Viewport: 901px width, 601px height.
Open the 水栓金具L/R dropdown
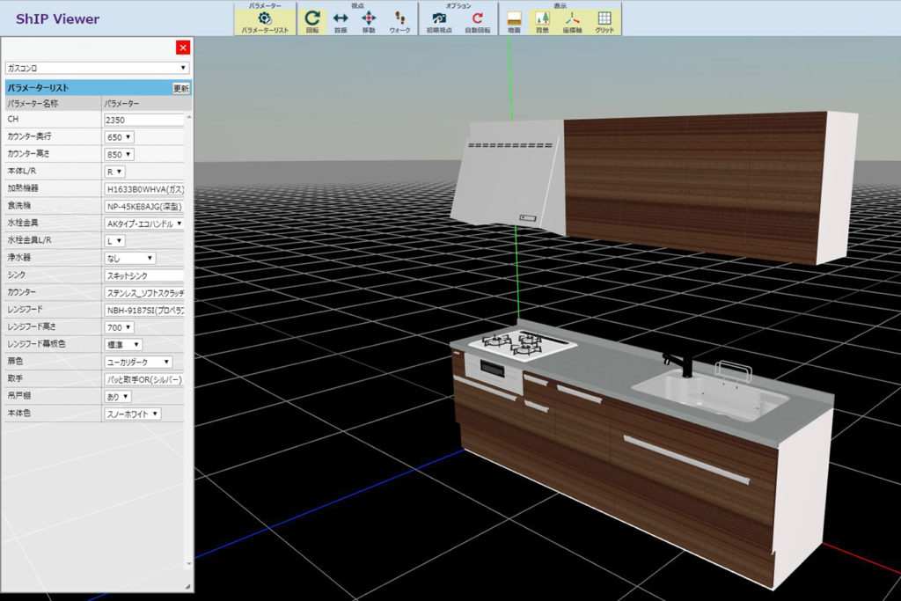point(114,241)
